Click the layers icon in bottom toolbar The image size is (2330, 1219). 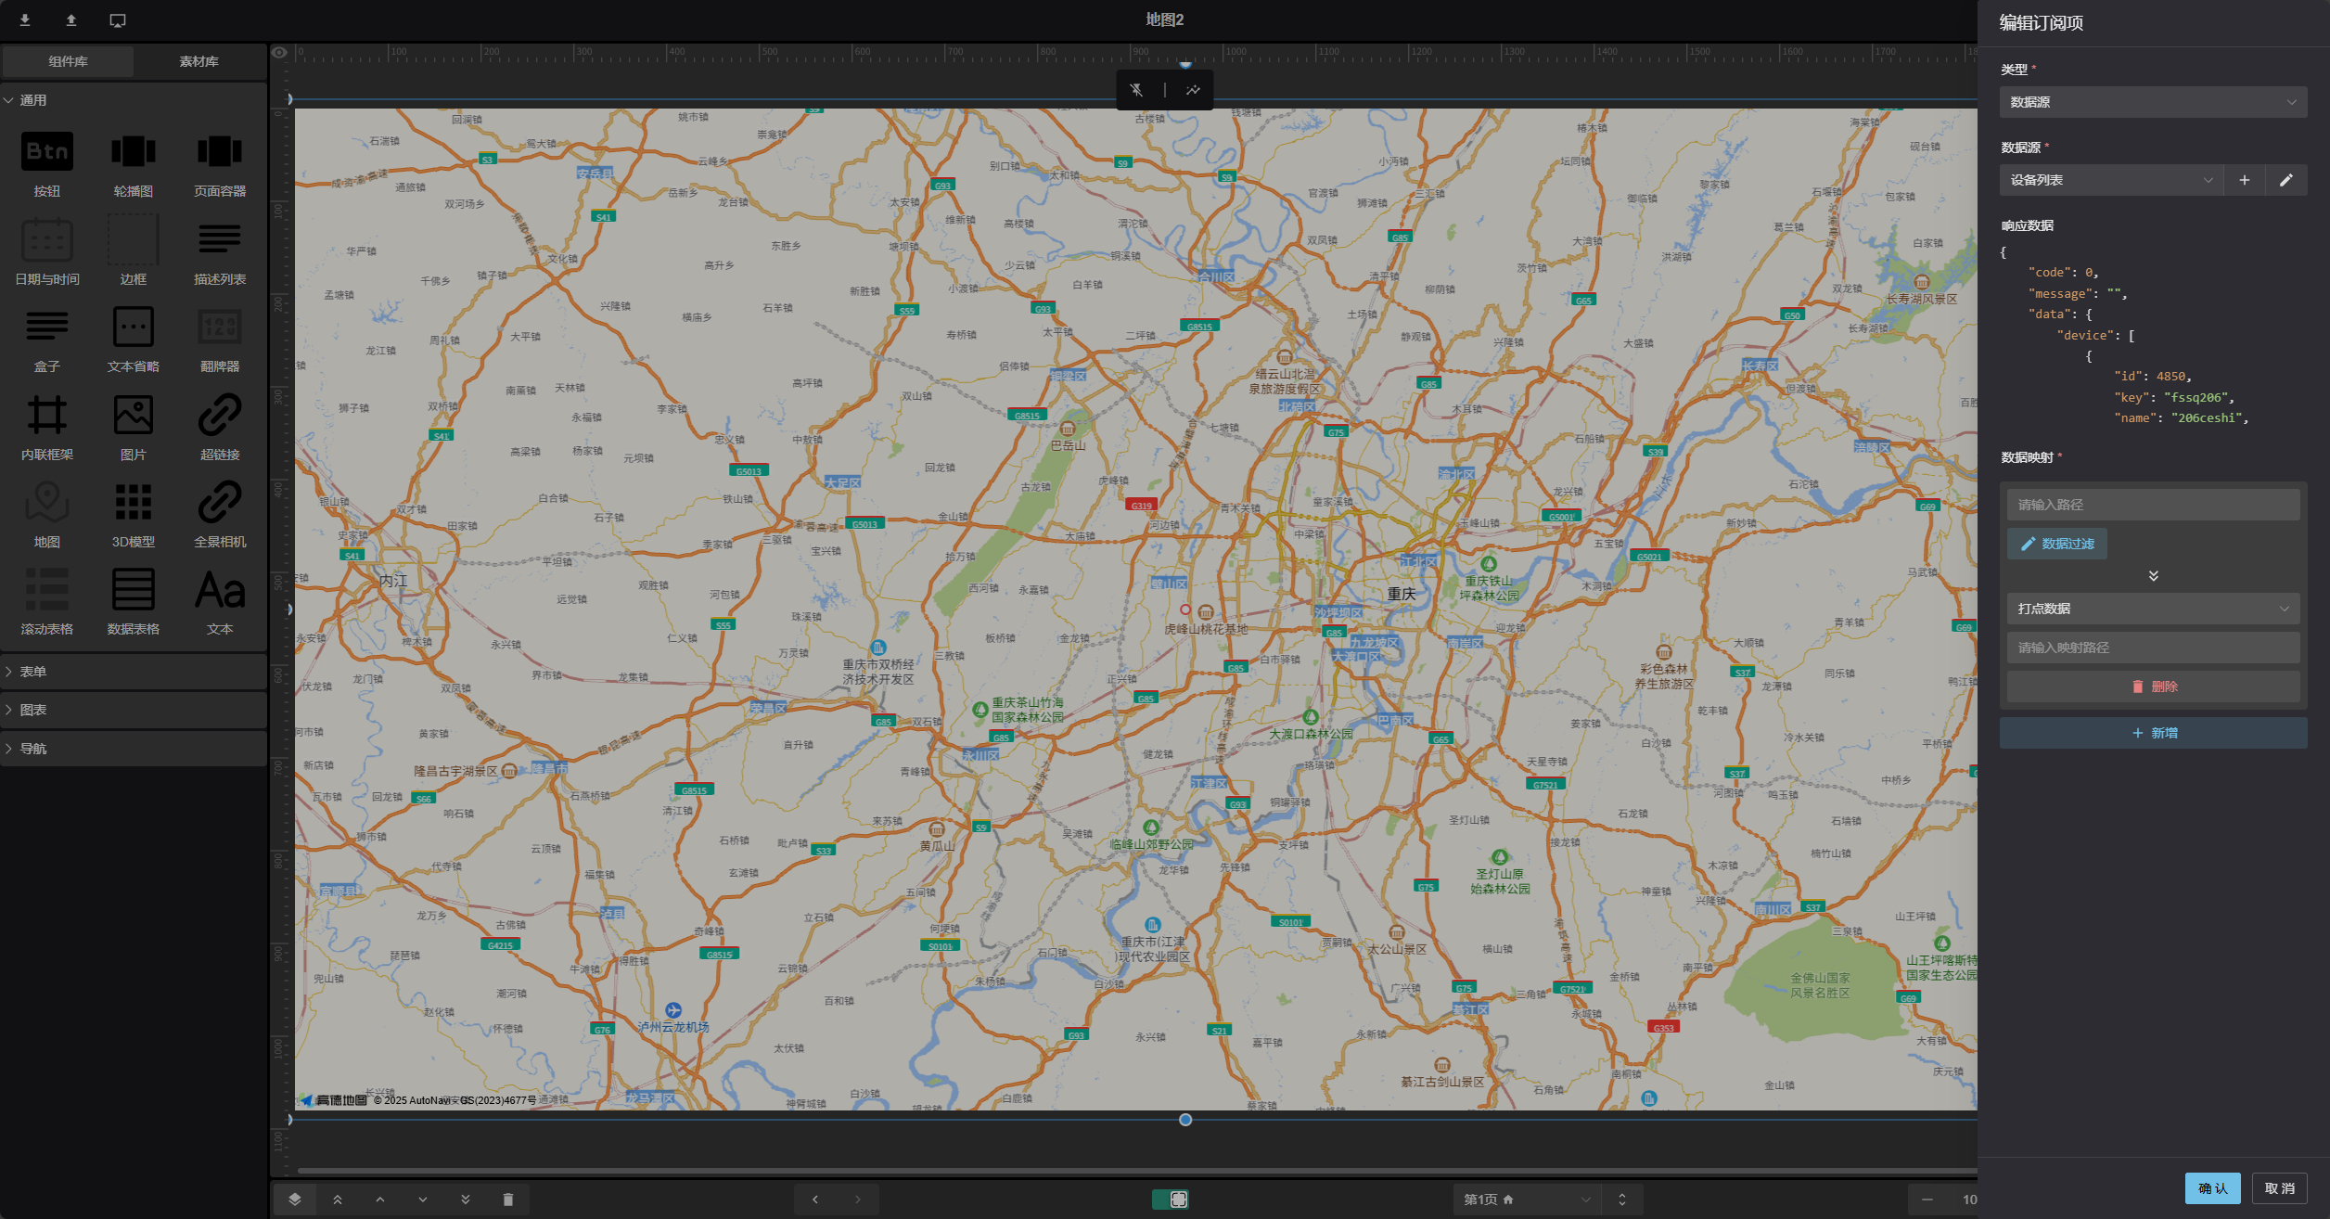(x=295, y=1199)
